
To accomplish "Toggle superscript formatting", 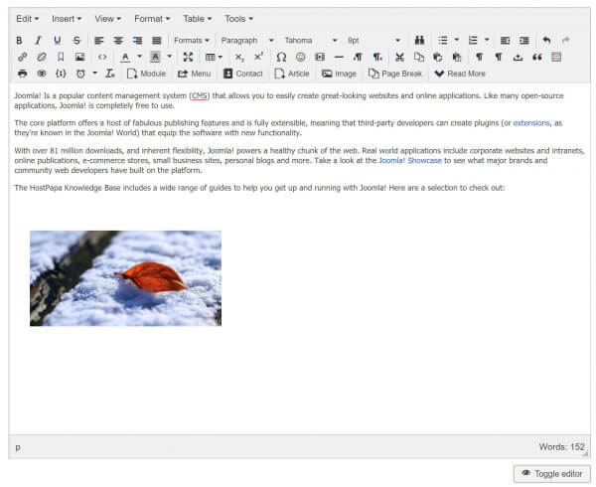I will (x=259, y=57).
